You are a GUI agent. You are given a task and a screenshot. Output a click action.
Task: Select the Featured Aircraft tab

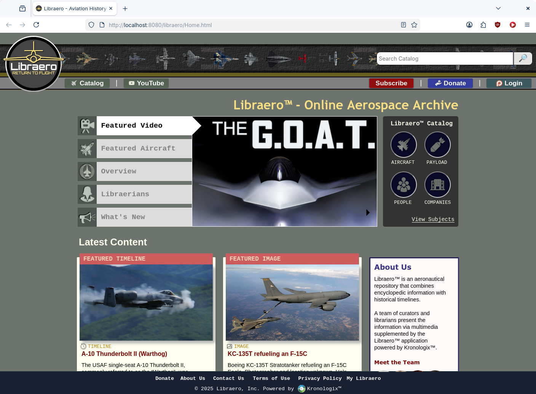click(138, 149)
